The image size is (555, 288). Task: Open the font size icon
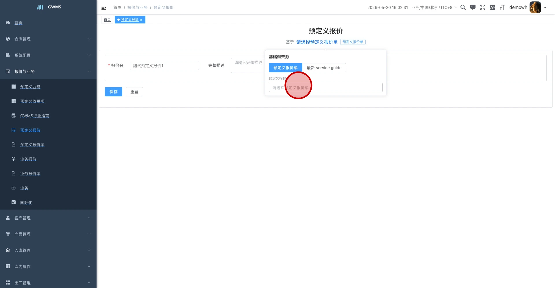(502, 7)
